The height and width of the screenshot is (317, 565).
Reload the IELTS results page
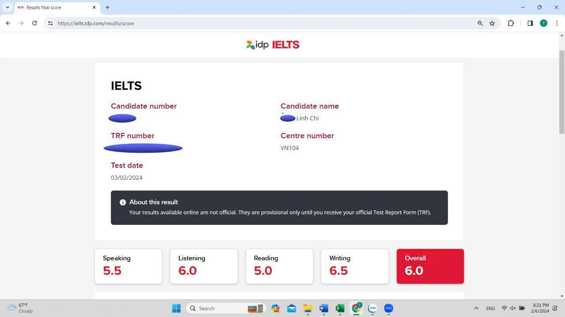pyautogui.click(x=34, y=23)
